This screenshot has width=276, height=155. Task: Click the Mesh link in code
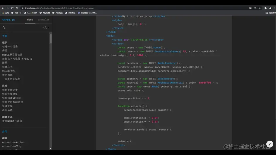point(154,87)
